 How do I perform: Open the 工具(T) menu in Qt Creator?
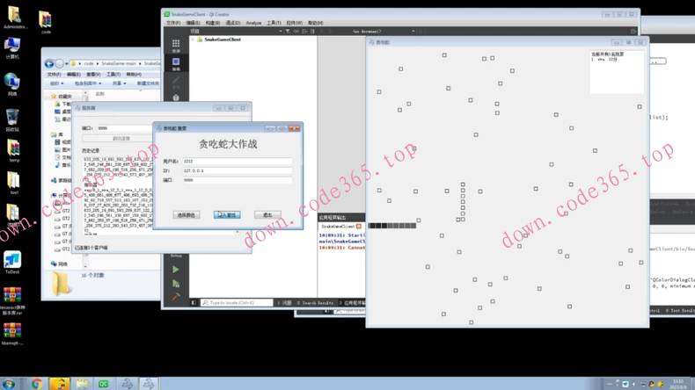tap(274, 23)
